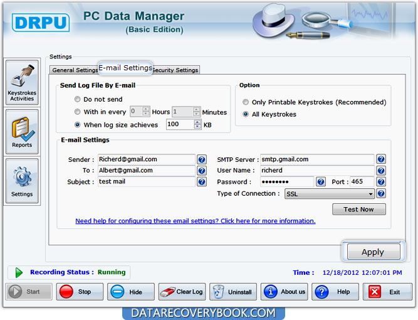The width and height of the screenshot is (418, 320).
Task: Increase the Minutes spinner value
Action: 197,109
